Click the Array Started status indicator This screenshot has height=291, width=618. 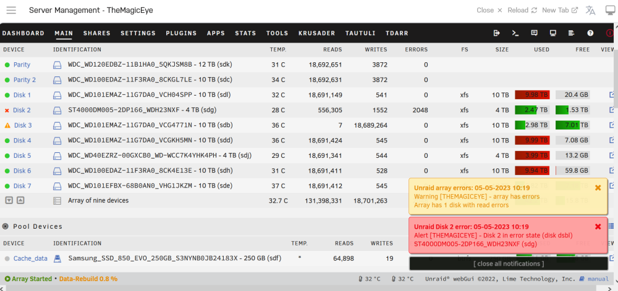coord(28,279)
